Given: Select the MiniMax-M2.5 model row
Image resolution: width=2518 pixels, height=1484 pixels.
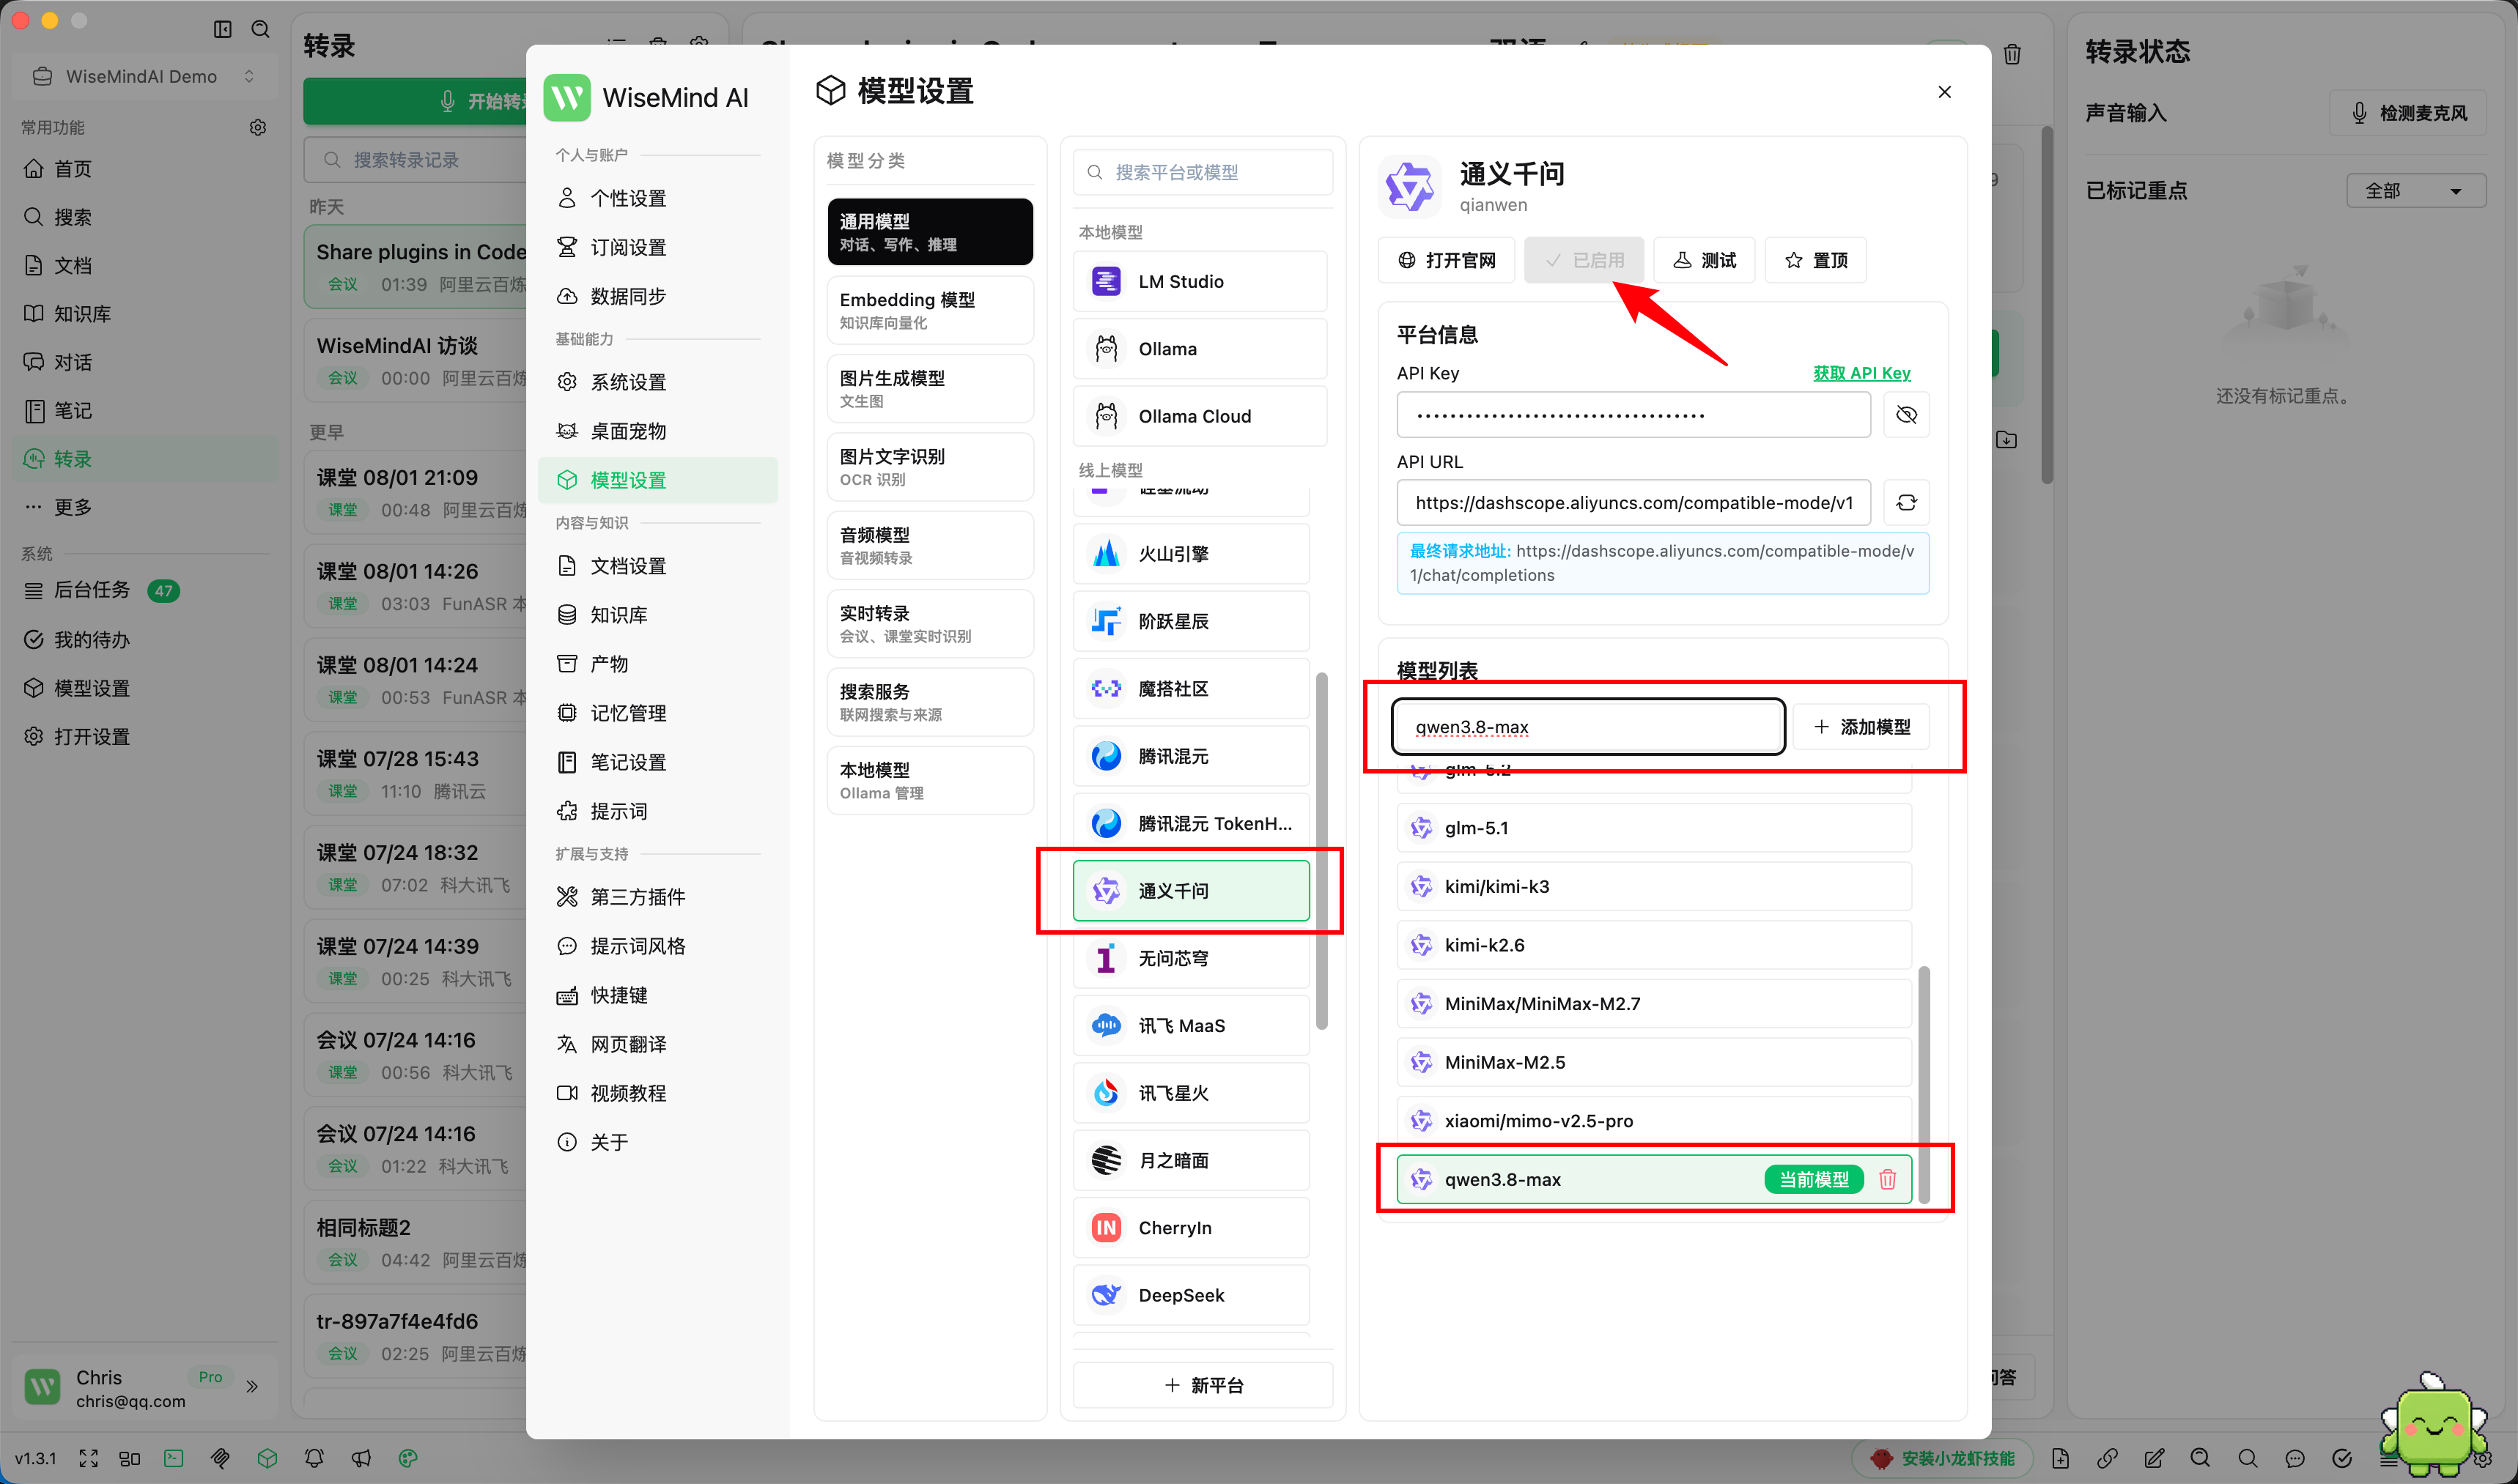Looking at the screenshot, I should point(1654,1062).
